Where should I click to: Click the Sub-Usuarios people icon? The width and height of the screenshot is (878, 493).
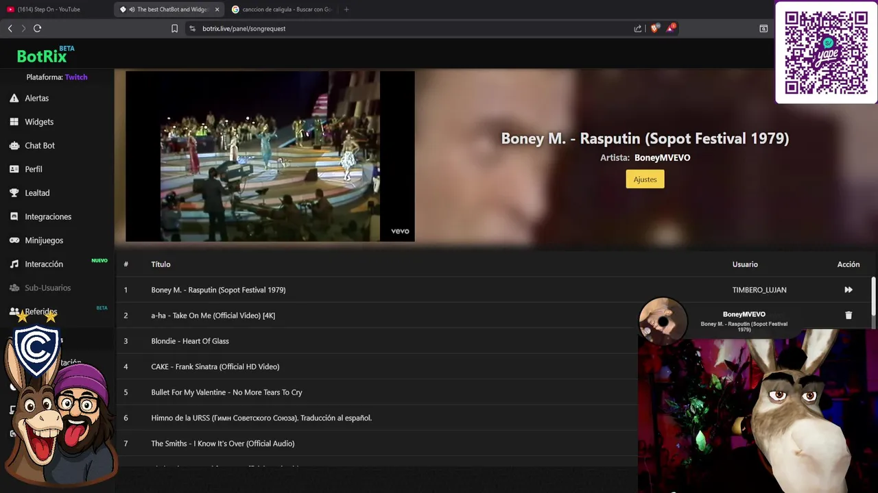click(14, 288)
